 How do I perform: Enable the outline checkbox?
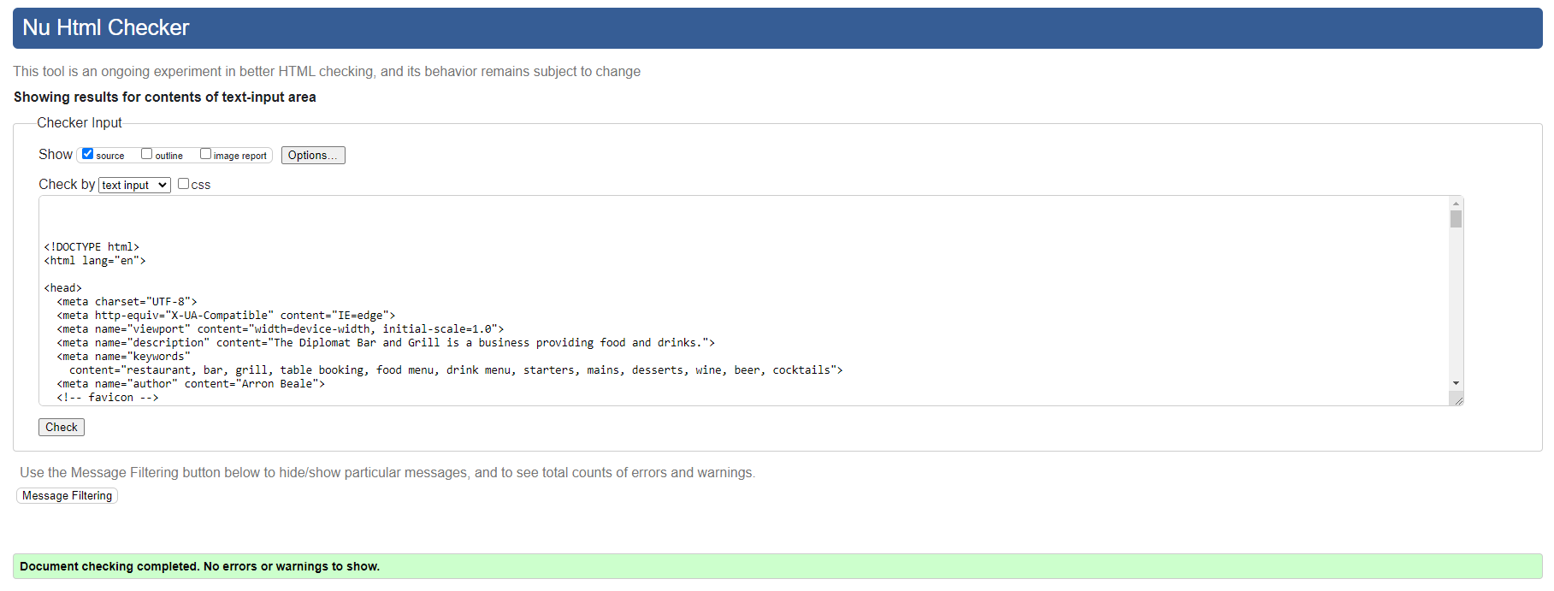(x=146, y=154)
